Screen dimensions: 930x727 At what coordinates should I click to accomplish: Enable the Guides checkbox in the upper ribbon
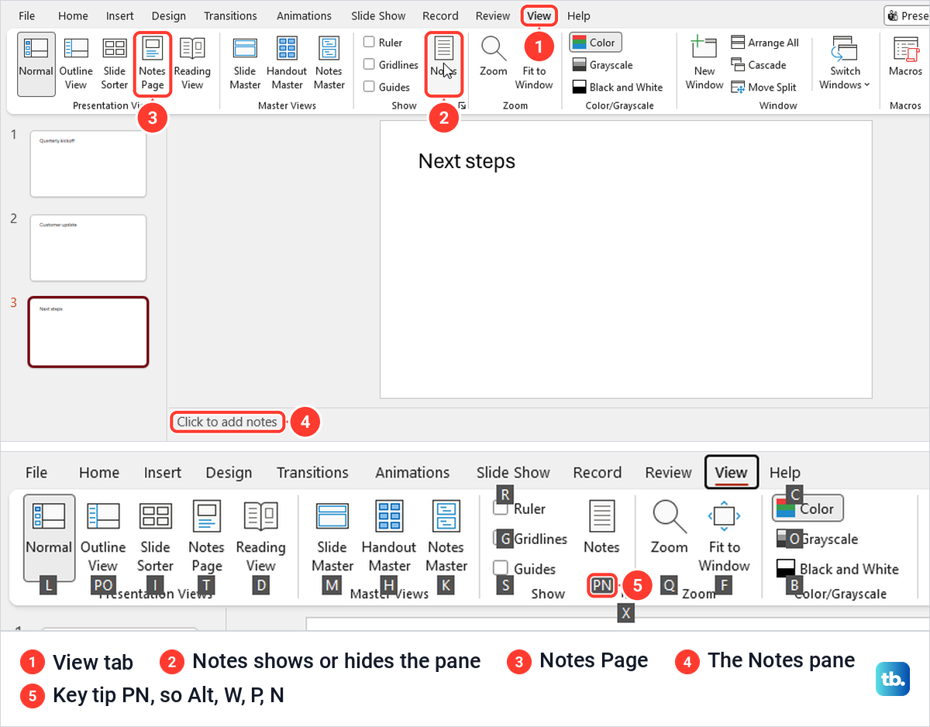click(370, 87)
